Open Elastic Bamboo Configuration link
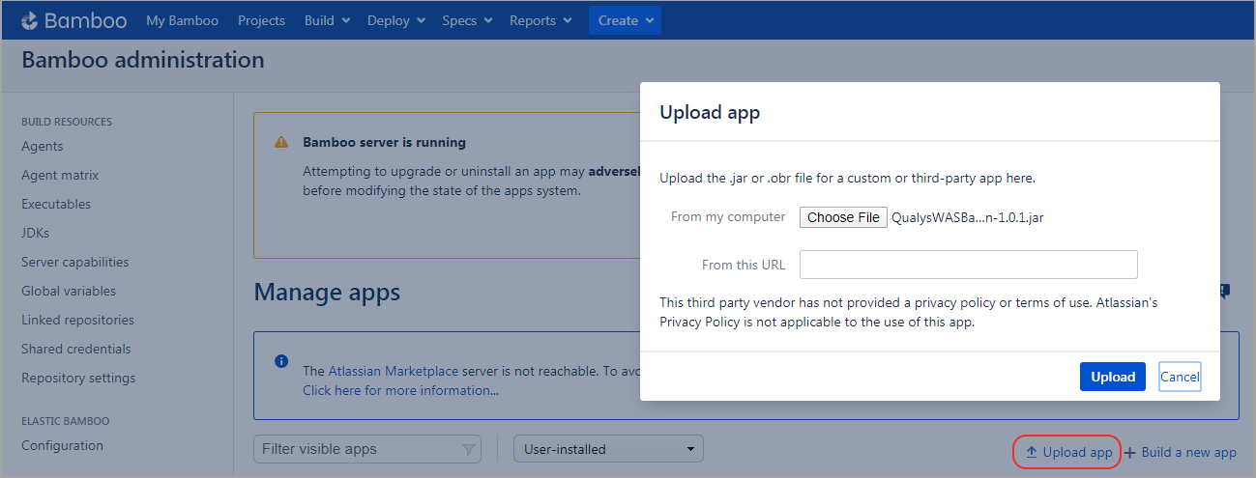The height and width of the screenshot is (478, 1256). 62,445
